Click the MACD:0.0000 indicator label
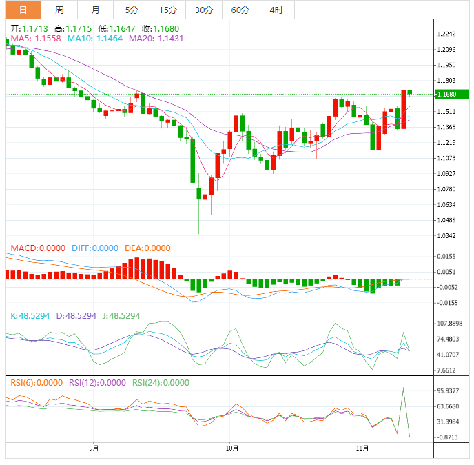This screenshot has height=465, width=474. click(38, 248)
